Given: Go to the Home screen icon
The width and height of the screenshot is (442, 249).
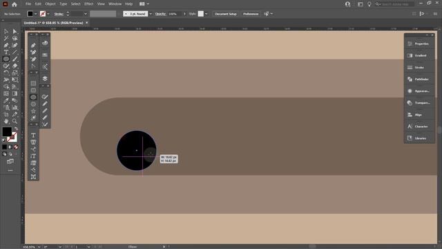Looking at the screenshot, I should click(15, 4).
